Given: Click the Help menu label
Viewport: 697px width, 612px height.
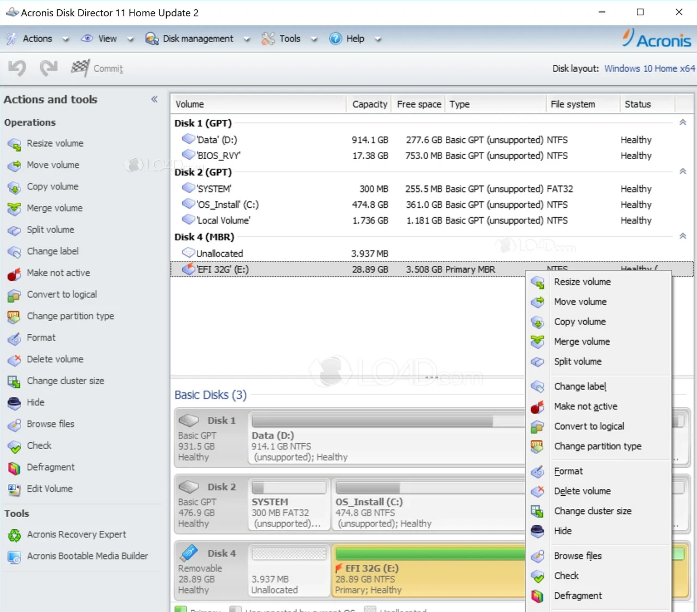Looking at the screenshot, I should click(355, 39).
